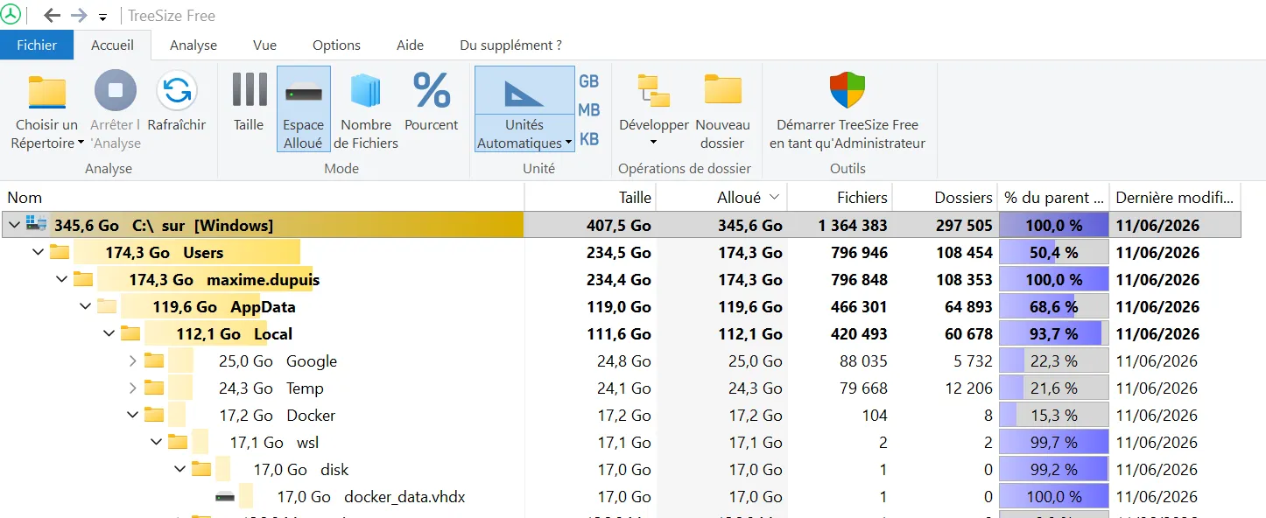Switch to the Analyse ribbon tab
This screenshot has height=518, width=1266.
[193, 45]
